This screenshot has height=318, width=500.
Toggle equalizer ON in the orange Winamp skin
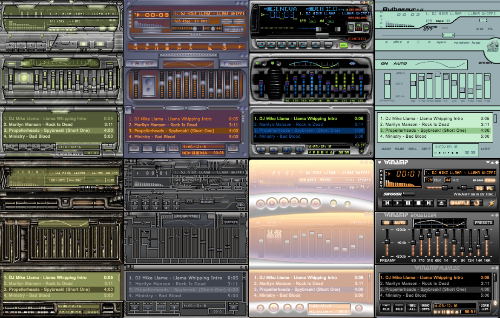pyautogui.click(x=386, y=223)
